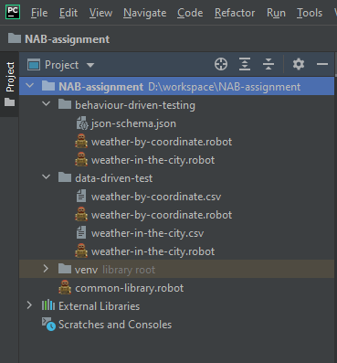Screen dimensions: 337x363
Task: Click the weather-in-the-city.csv file icon
Action: point(81,232)
